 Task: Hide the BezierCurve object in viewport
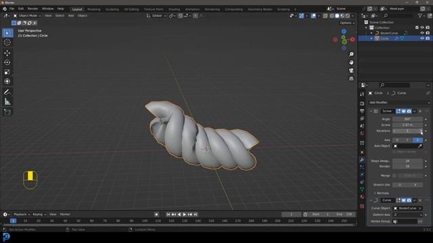(x=422, y=33)
